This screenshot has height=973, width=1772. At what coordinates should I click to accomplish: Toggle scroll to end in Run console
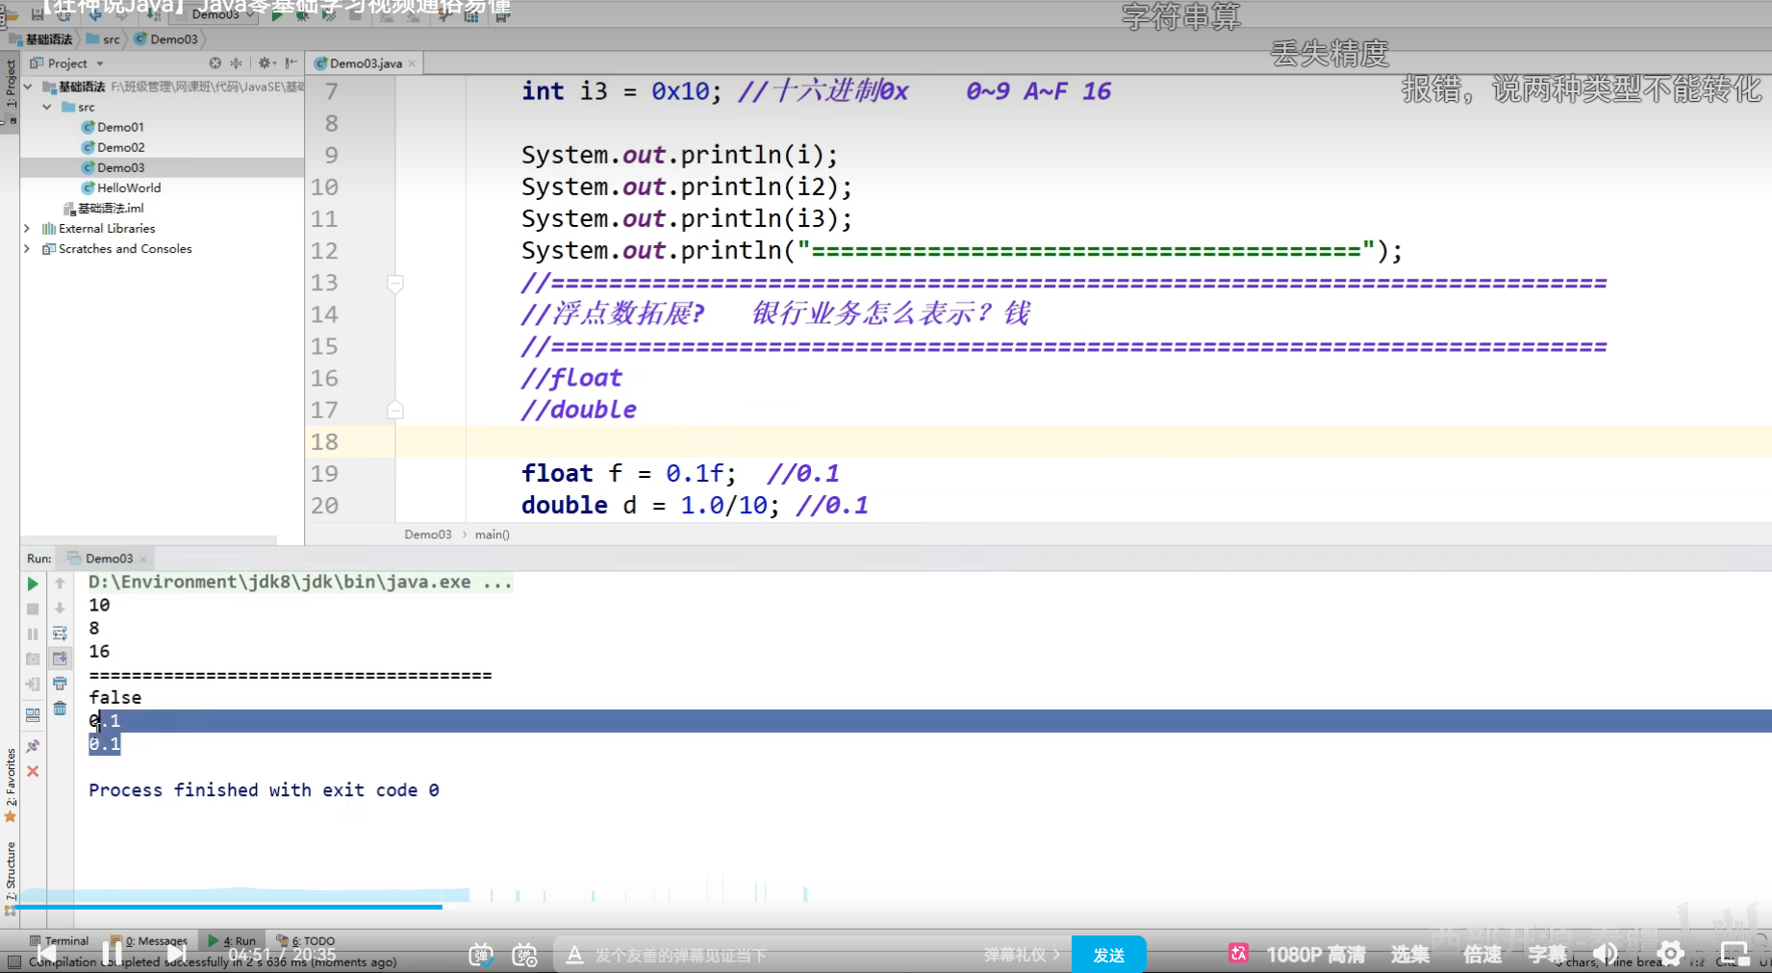click(x=60, y=659)
